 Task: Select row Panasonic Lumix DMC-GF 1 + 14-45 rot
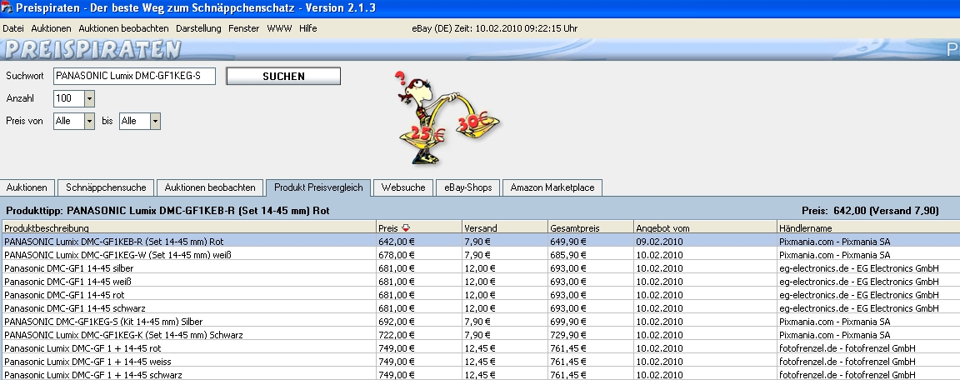pyautogui.click(x=481, y=348)
